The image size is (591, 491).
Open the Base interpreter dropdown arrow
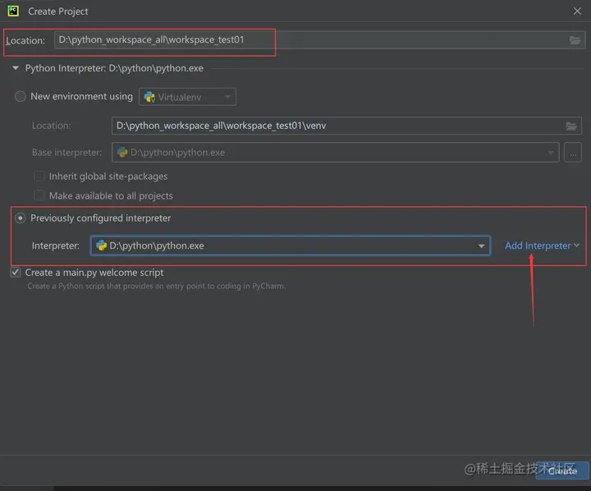pyautogui.click(x=551, y=153)
